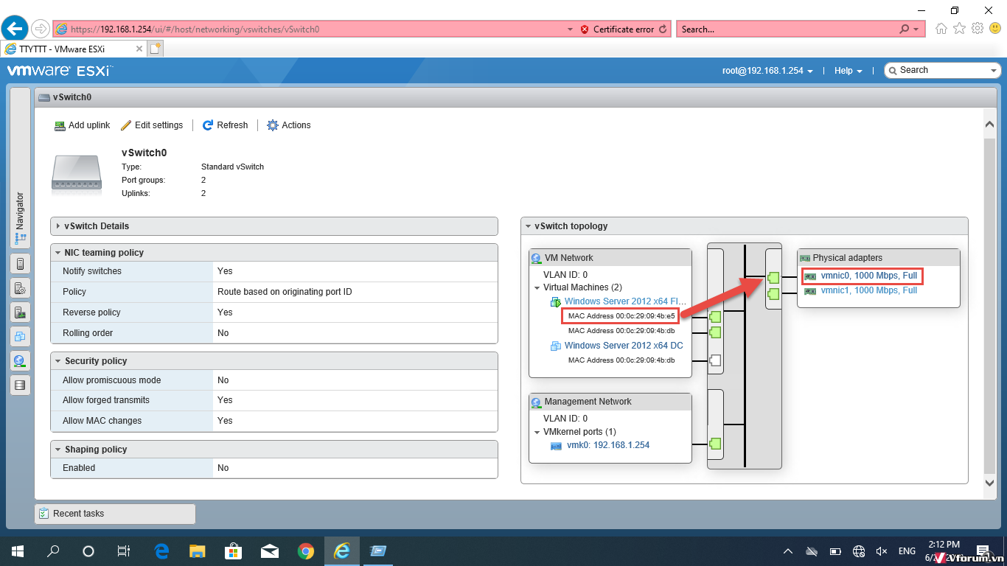Open the root@192.168.1.254 user menu
The width and height of the screenshot is (1007, 566).
(767, 71)
